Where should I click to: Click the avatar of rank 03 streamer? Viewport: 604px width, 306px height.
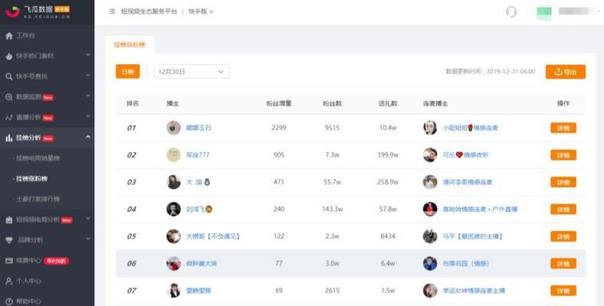pyautogui.click(x=174, y=182)
